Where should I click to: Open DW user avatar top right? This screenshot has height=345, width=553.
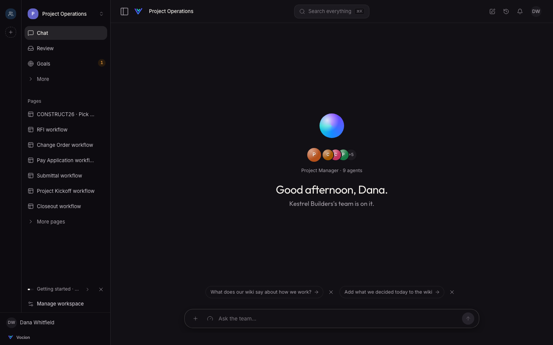[x=536, y=11]
